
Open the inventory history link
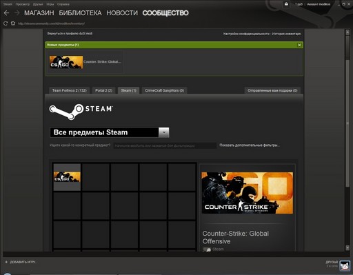tap(286, 34)
